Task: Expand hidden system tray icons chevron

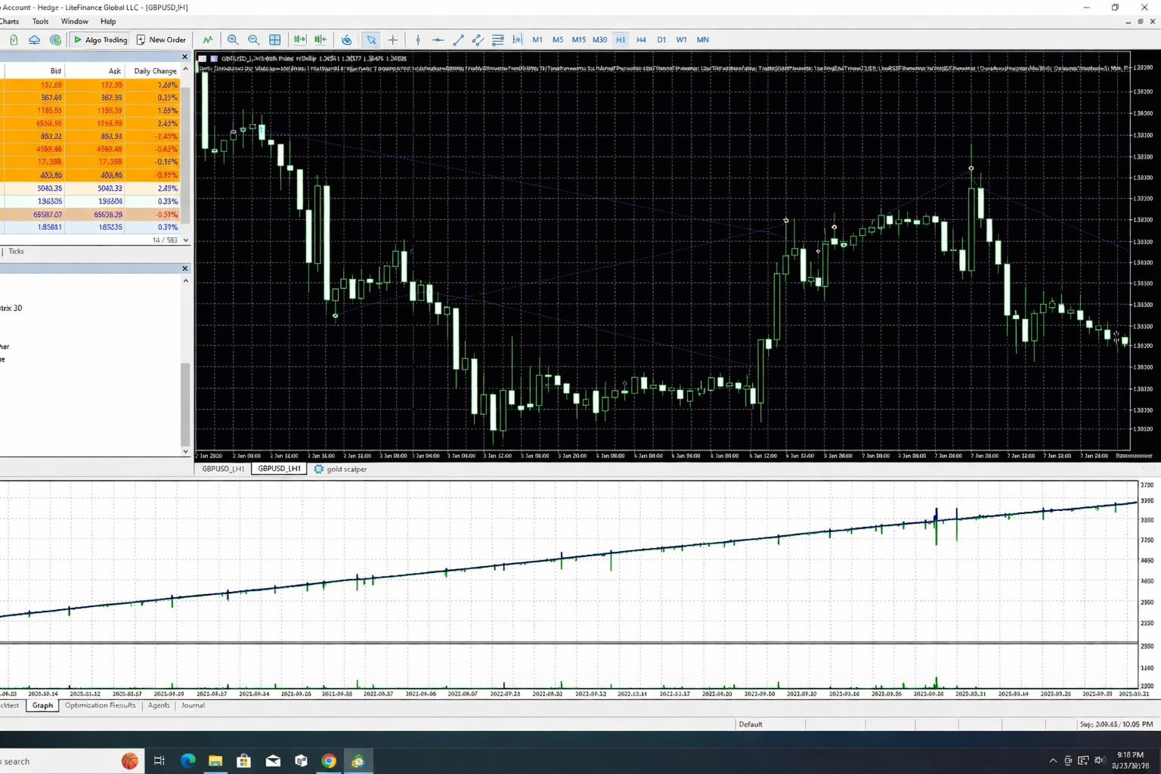Action: (x=1053, y=760)
